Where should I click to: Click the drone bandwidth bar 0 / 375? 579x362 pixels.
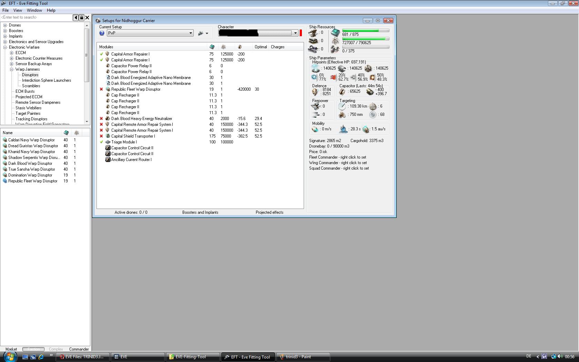366,47
